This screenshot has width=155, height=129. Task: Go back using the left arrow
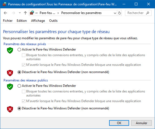5,13
